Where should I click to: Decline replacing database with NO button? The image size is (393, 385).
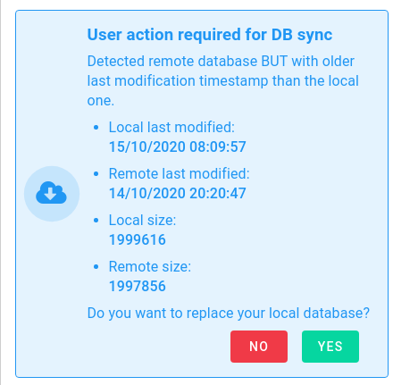pos(259,347)
